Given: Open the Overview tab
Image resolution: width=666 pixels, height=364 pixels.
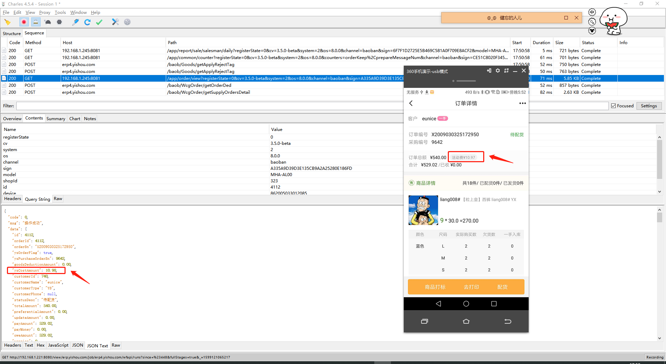Looking at the screenshot, I should [12, 119].
